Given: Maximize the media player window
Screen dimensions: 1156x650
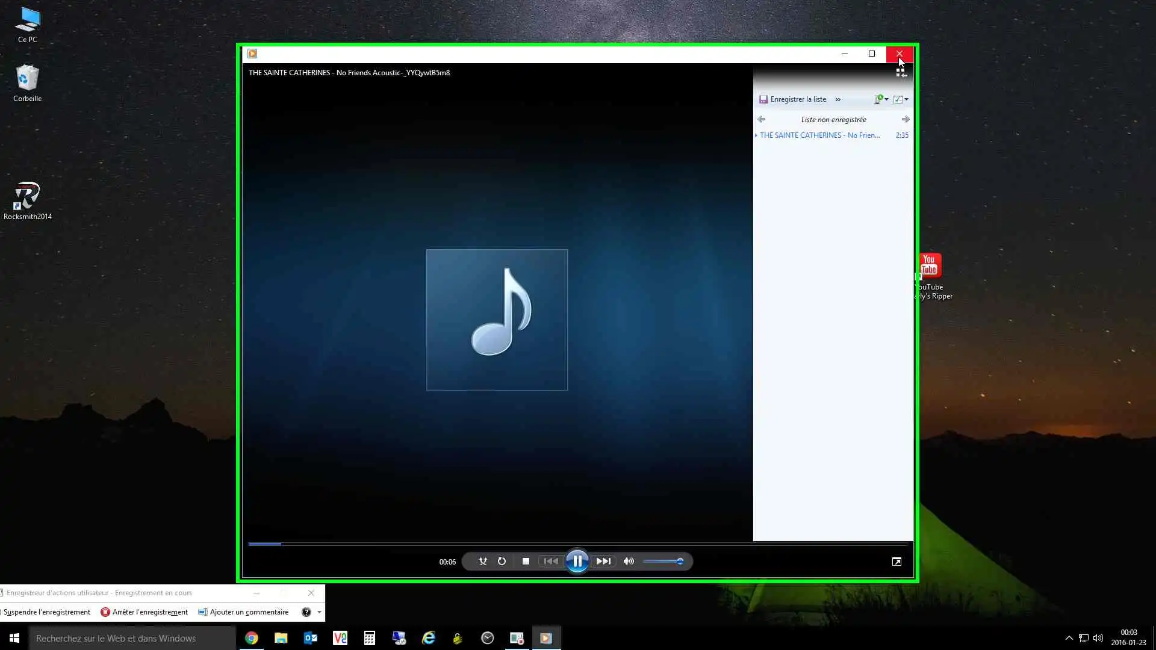Looking at the screenshot, I should pos(871,54).
